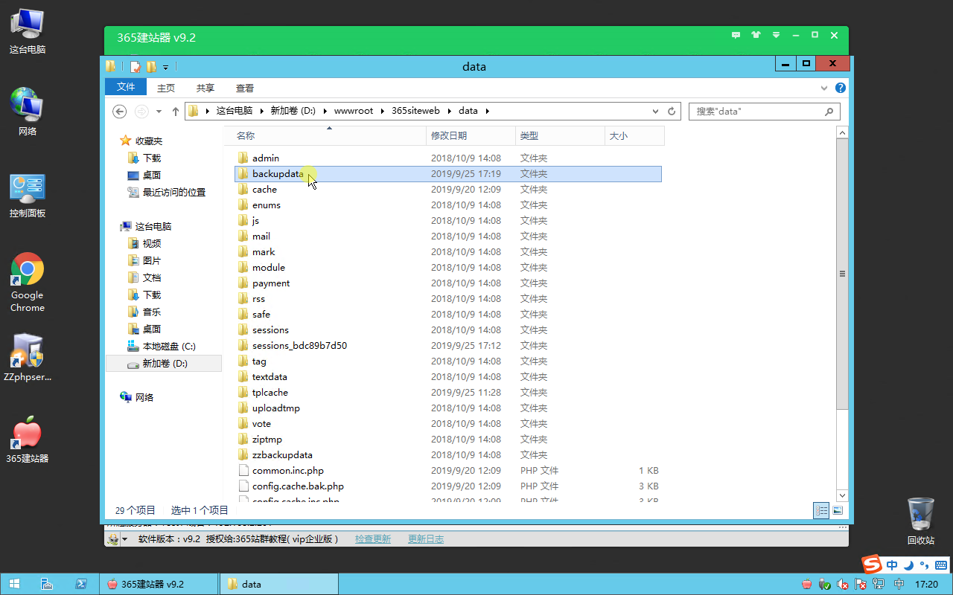
Task: Click the tray IME 中 indicator
Action: pyautogui.click(x=899, y=584)
